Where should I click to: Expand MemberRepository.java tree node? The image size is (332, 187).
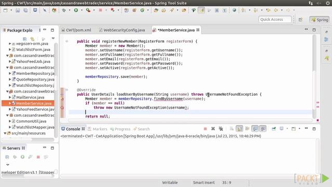[x=10, y=73]
